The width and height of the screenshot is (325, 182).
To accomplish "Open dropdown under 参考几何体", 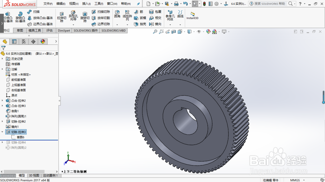I will click(170, 25).
